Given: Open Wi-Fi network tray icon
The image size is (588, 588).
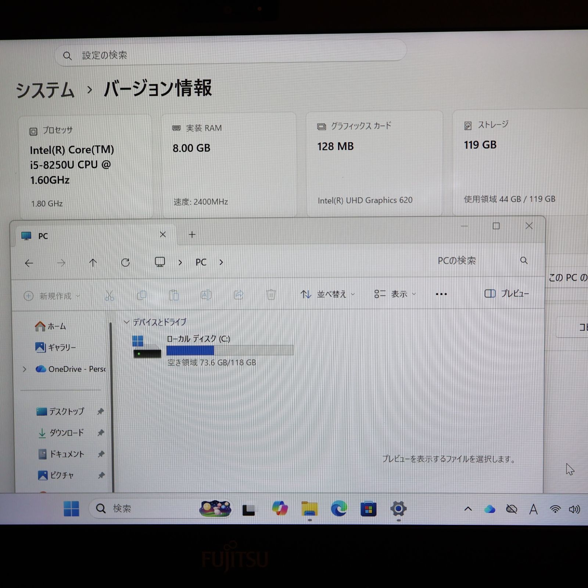Looking at the screenshot, I should click(555, 509).
